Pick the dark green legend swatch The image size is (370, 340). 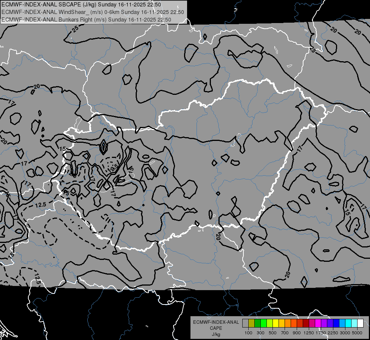point(257,323)
